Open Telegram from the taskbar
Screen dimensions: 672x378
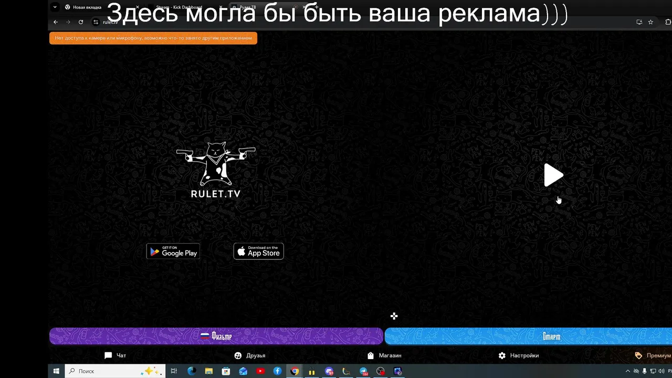click(x=364, y=371)
